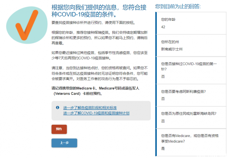The height and width of the screenshot is (158, 228).
Task: Click the paragraph about waiting 7天 after other vaccines
Action: click(x=99, y=55)
